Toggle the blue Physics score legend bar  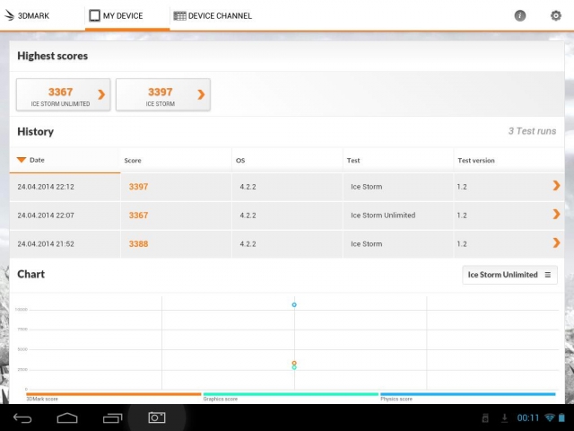point(468,394)
